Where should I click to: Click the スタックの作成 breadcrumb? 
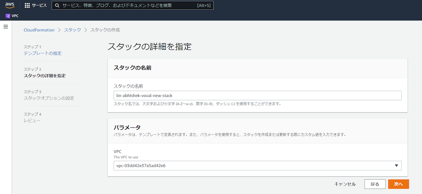(x=105, y=30)
